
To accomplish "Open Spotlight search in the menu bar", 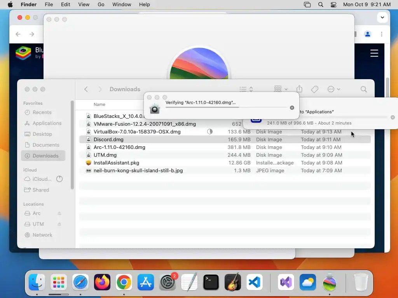I will pos(321,5).
